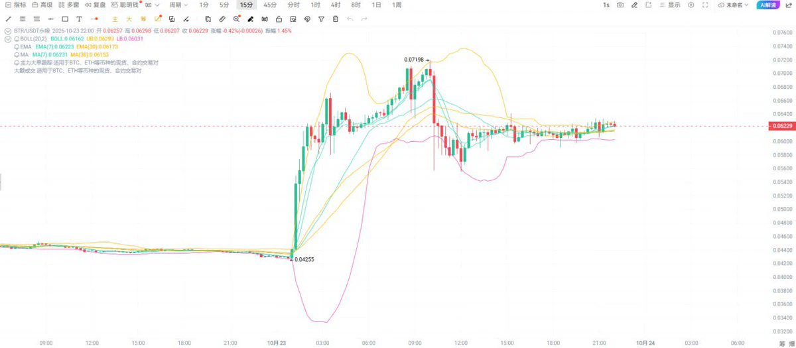Collapse the BTR/USDT永续 legend row
Image resolution: width=796 pixels, height=348 pixels.
[7, 31]
